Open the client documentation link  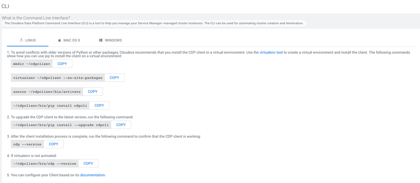click(93, 175)
